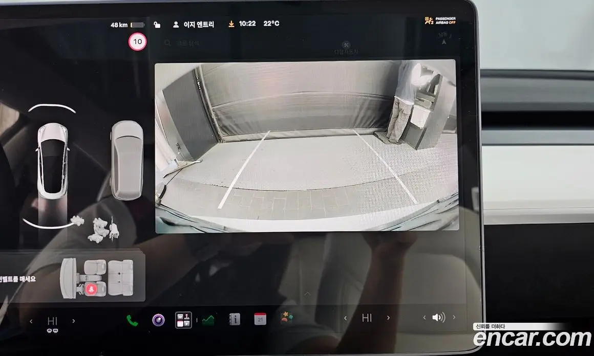Screen dimensions: 594x356
Task: Open the Camera app in dock
Action: 158,320
